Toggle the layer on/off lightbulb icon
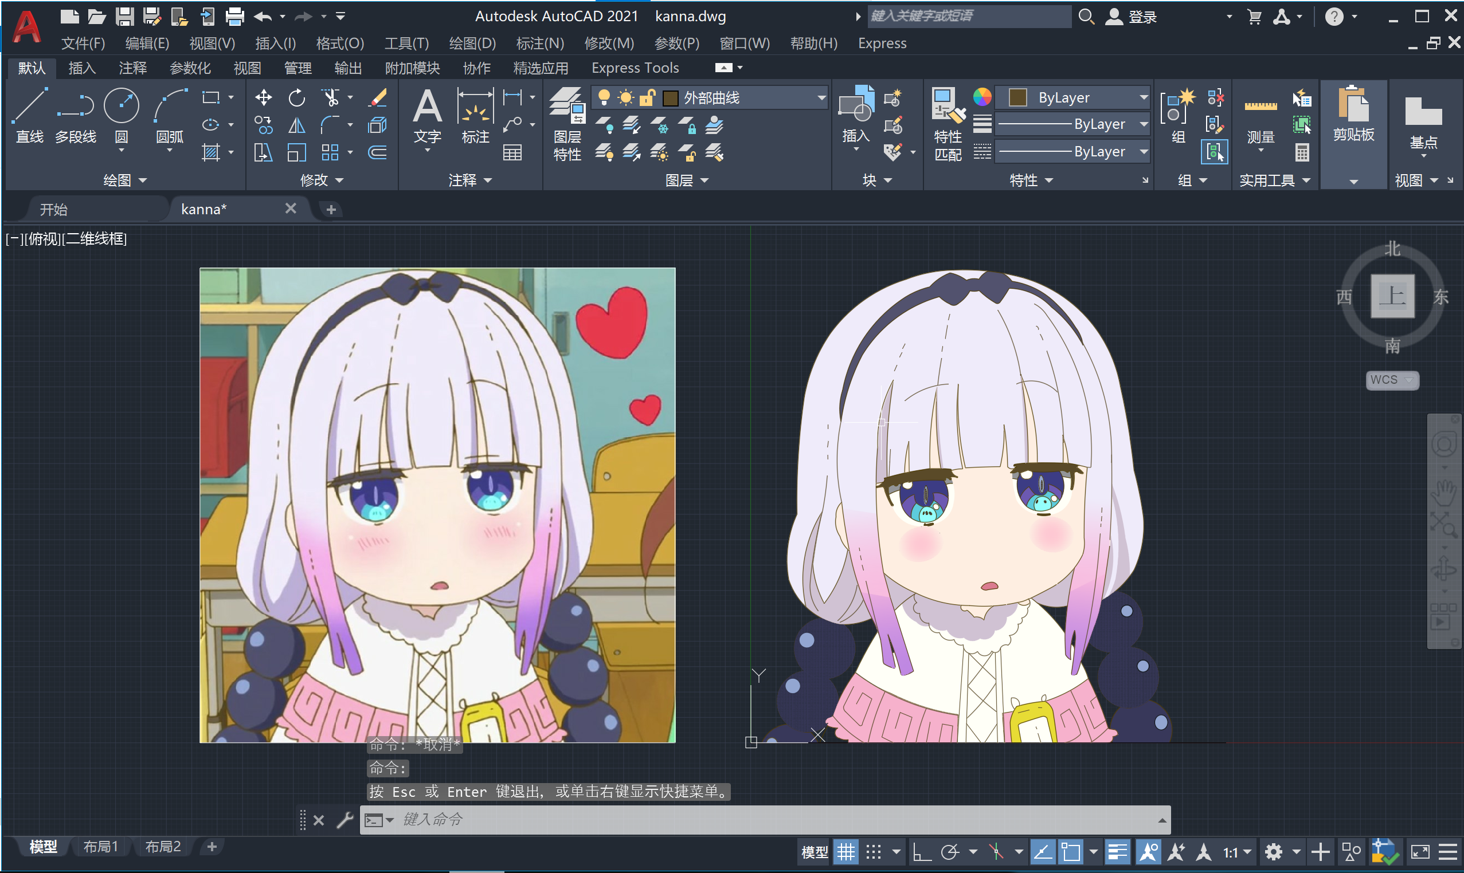This screenshot has height=873, width=1464. (604, 97)
